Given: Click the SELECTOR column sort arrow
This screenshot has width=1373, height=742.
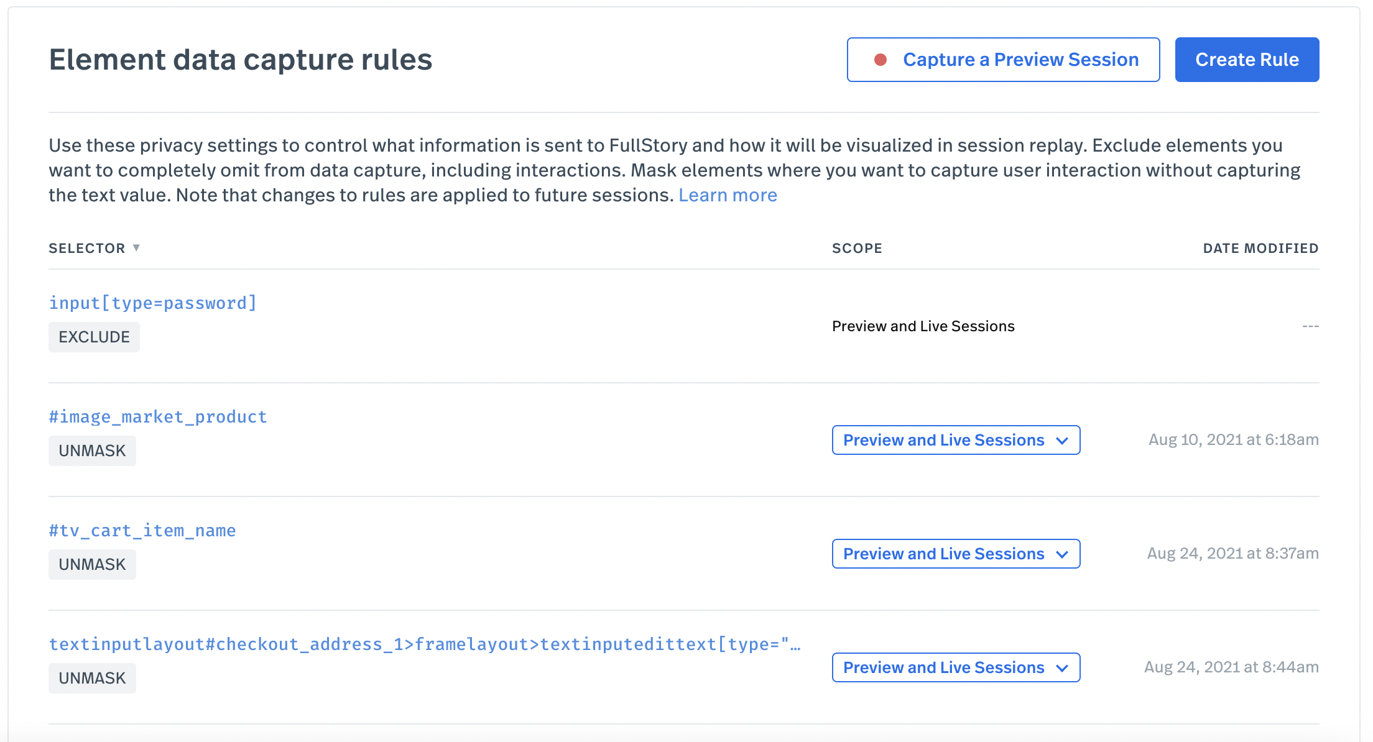Looking at the screenshot, I should point(136,248).
